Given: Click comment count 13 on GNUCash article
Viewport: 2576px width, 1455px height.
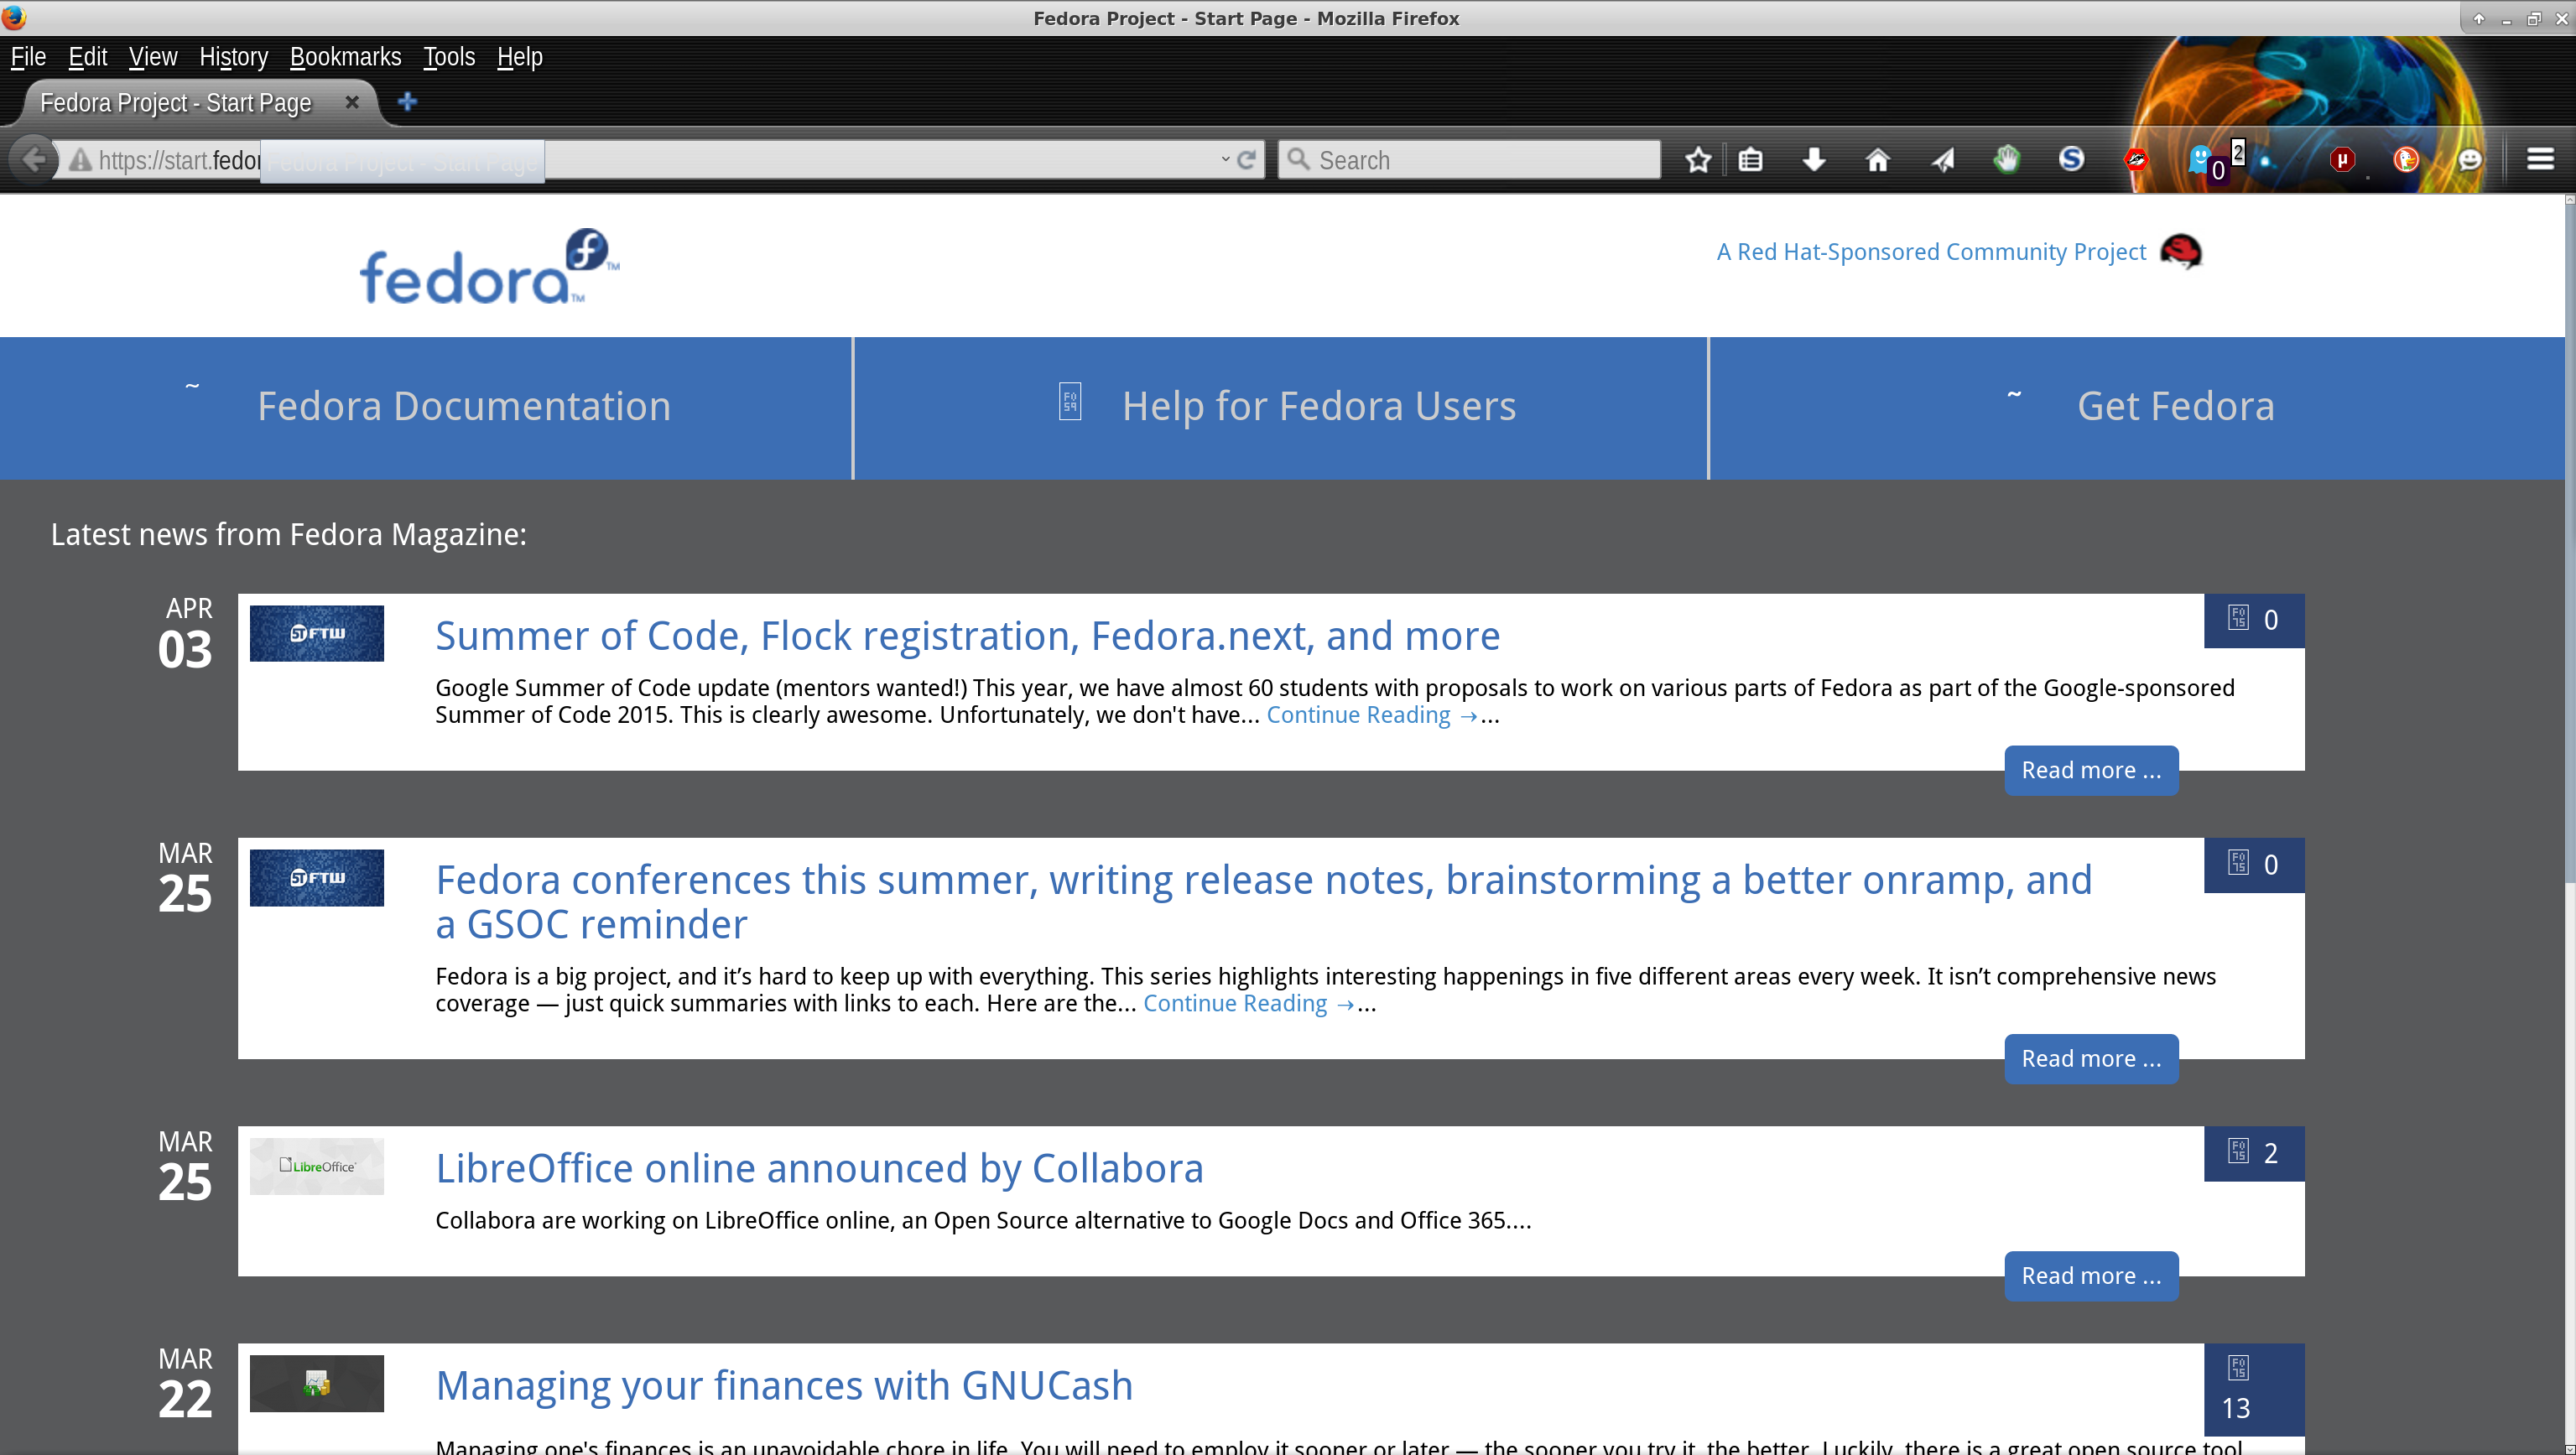Looking at the screenshot, I should [2254, 1390].
